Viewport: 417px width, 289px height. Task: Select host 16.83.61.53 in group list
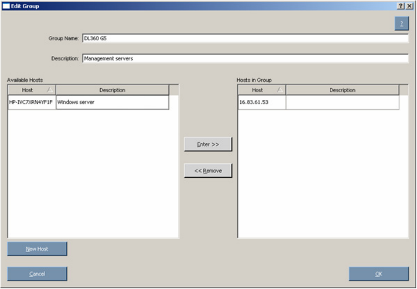pos(262,102)
